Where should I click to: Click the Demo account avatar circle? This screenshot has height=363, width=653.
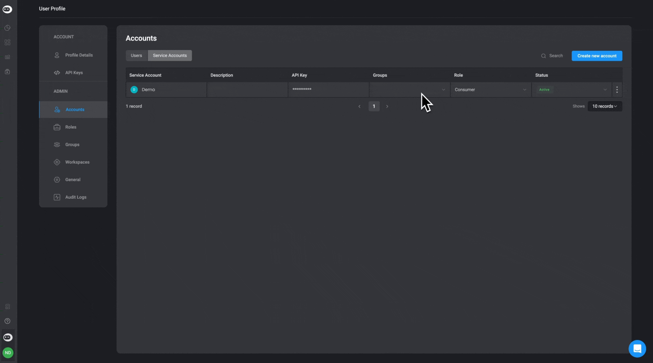[134, 90]
